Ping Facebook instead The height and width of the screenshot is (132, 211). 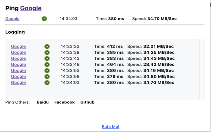[x=64, y=102]
